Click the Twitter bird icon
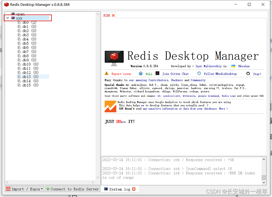This screenshot has width=272, height=197. (199, 73)
